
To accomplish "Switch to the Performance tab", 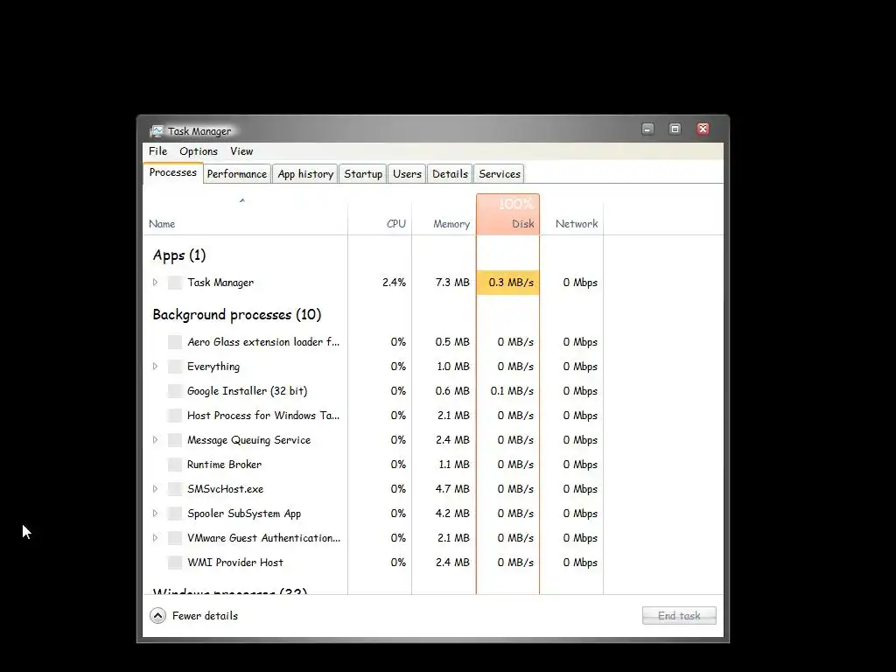I will pos(236,174).
